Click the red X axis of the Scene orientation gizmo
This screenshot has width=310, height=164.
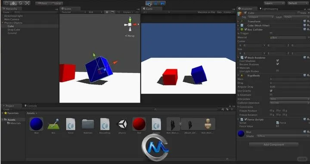[135, 24]
